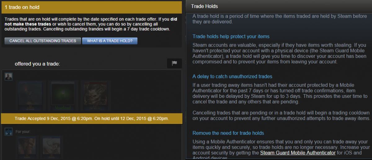Select the first blue offered trading card
Screen dimensions: 372x160
[x=31, y=96]
